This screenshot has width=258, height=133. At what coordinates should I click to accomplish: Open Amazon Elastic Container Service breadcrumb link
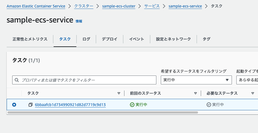pos(36,6)
